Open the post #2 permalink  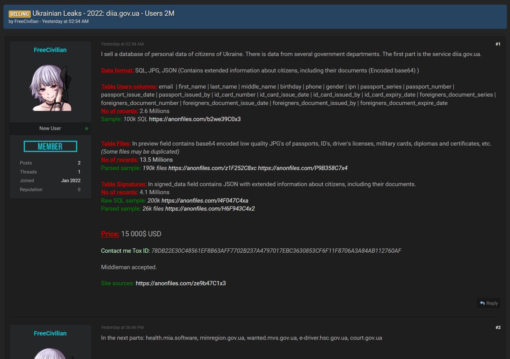coord(498,328)
